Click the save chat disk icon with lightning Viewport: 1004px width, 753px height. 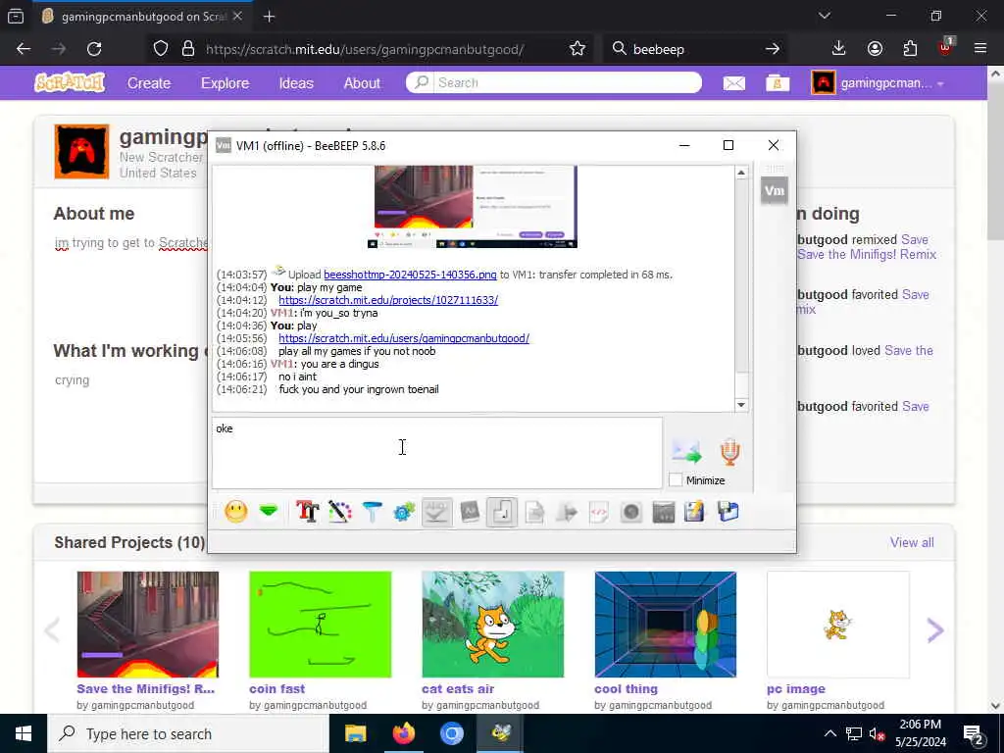tap(695, 512)
